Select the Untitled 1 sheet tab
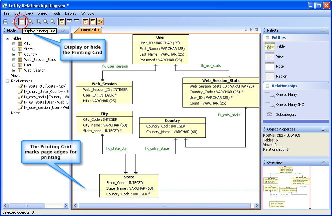Viewport: 332px width, 216px height. tap(90, 30)
